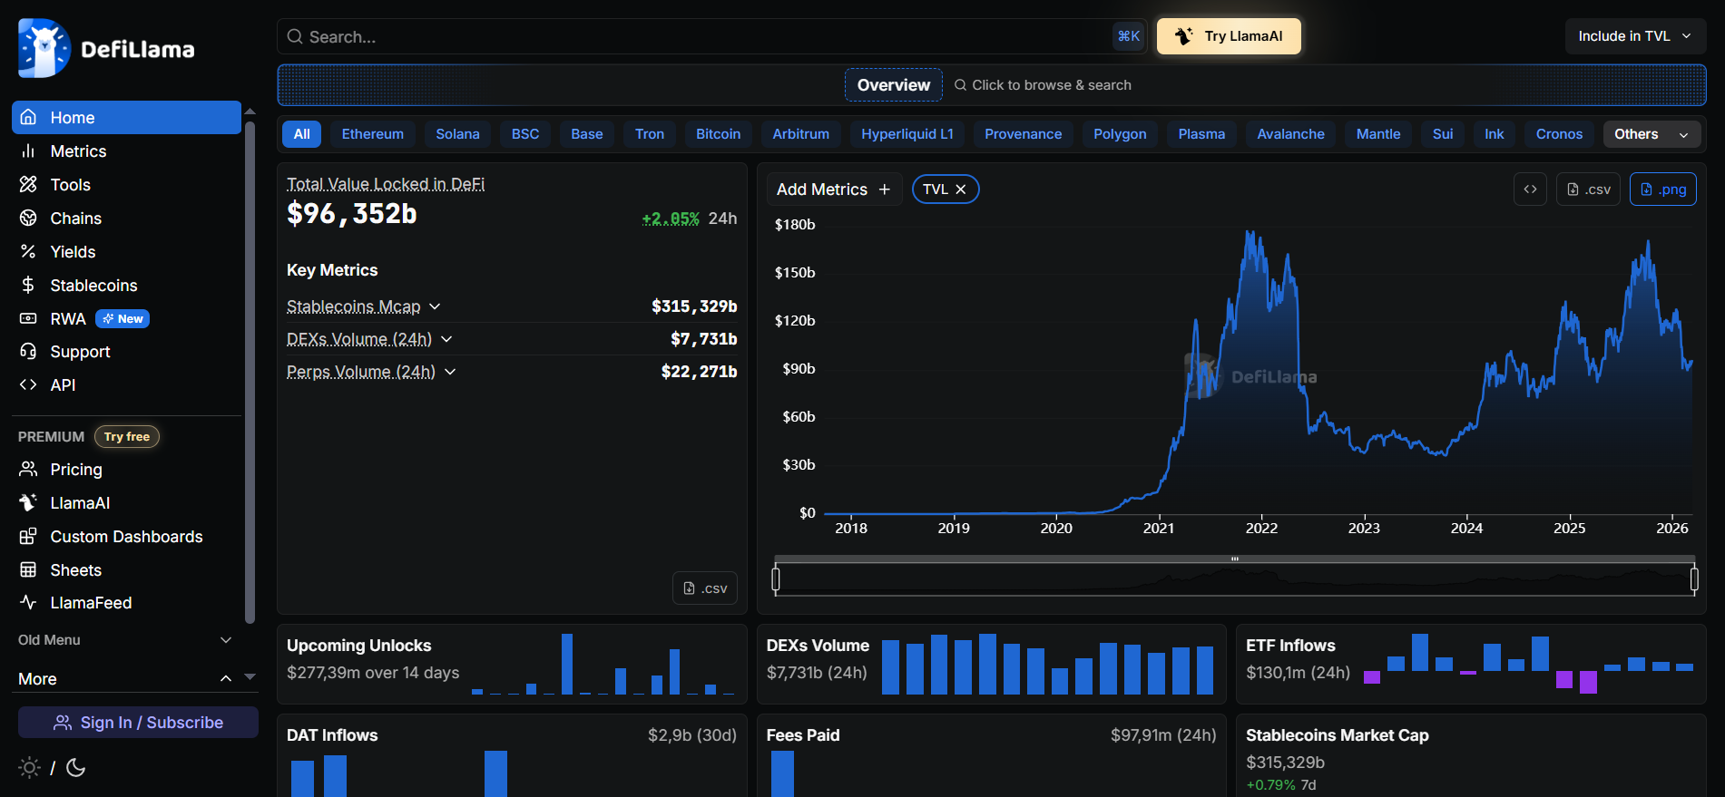Click the left chart range handle
Screen dimensions: 1725x797
pos(776,578)
